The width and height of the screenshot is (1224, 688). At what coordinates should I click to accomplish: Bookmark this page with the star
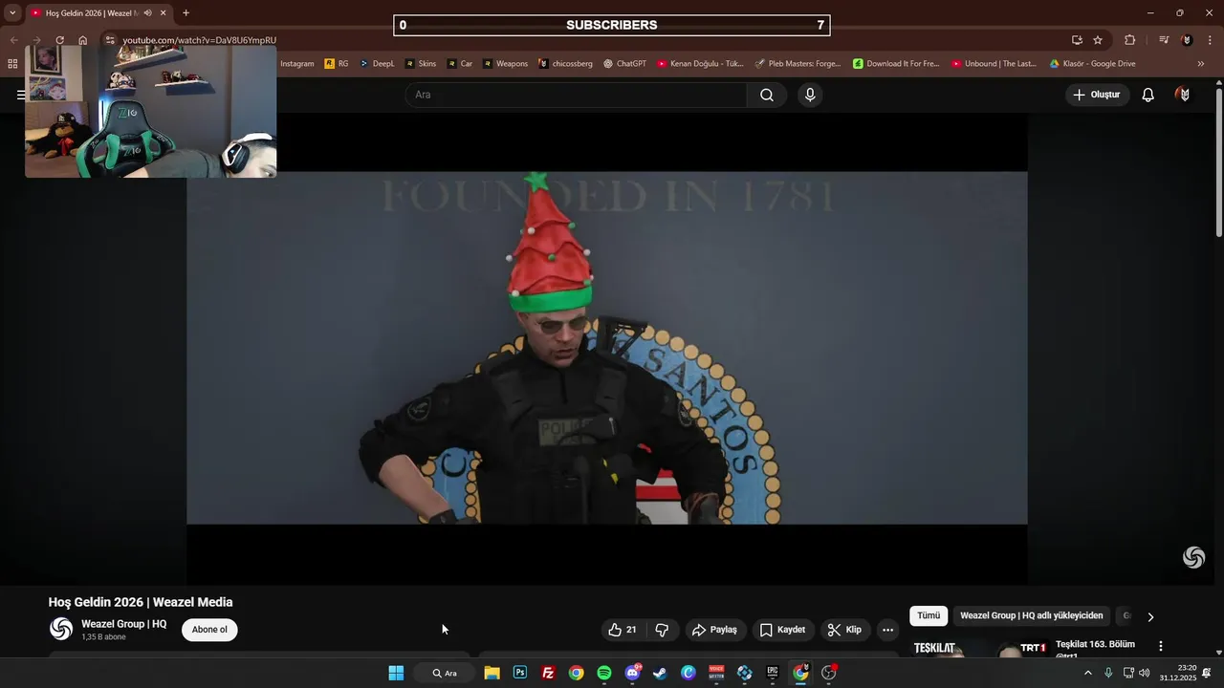[1098, 40]
